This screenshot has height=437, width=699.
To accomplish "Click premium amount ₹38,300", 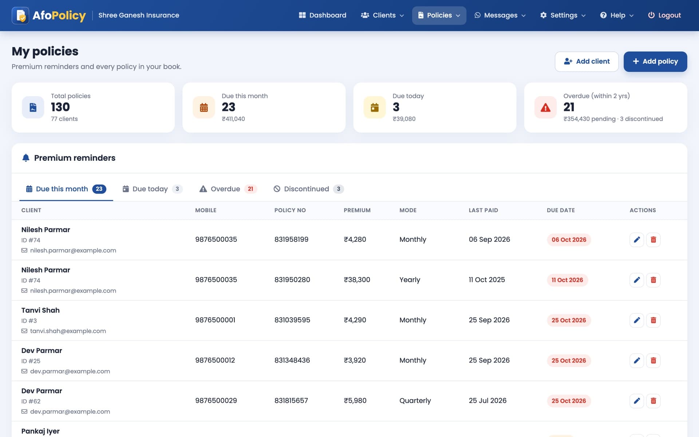I will point(357,280).
